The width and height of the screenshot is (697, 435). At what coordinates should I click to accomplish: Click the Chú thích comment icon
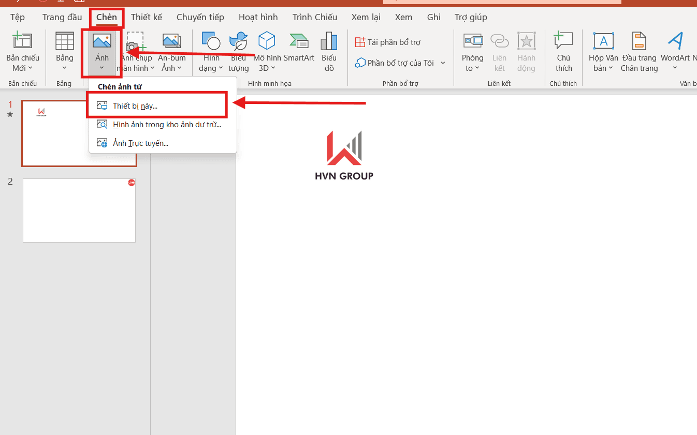click(x=563, y=41)
